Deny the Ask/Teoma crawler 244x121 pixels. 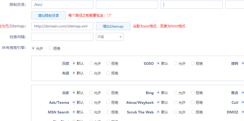point(108,102)
